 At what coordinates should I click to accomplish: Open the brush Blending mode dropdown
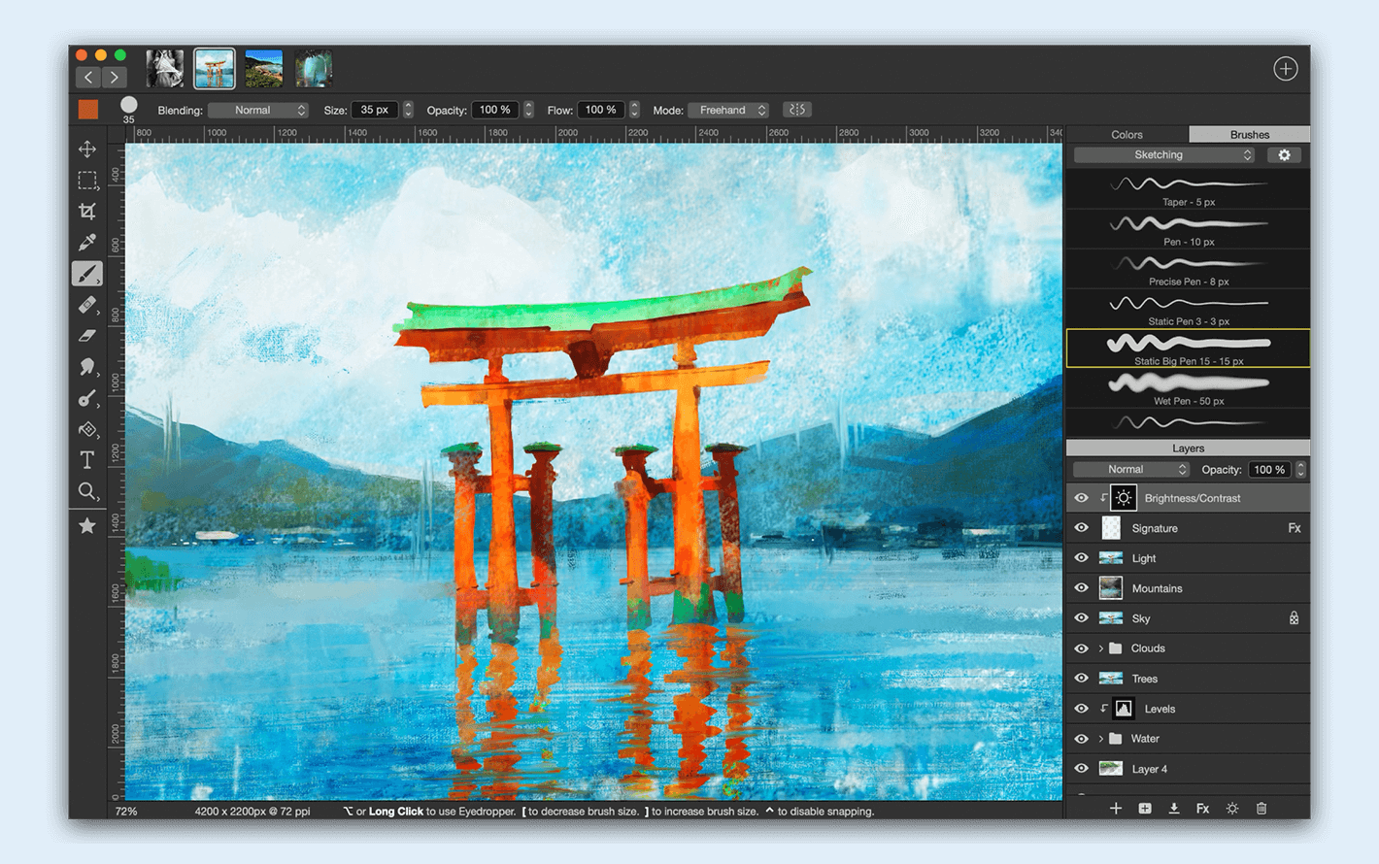[x=258, y=111]
